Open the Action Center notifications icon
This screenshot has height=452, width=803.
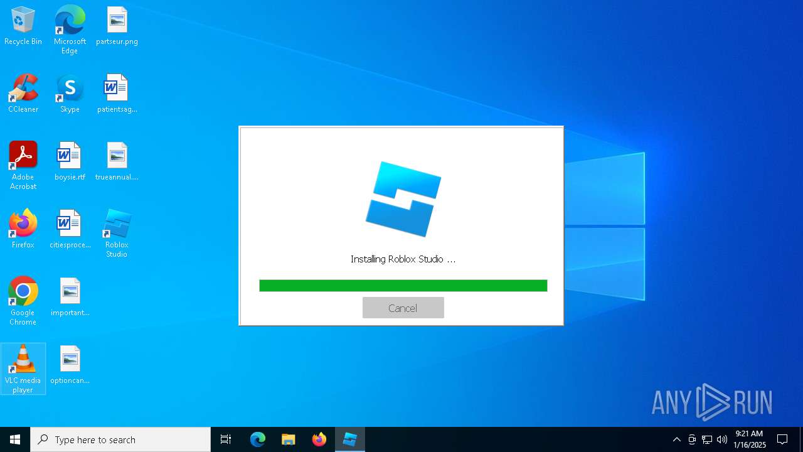click(x=782, y=439)
